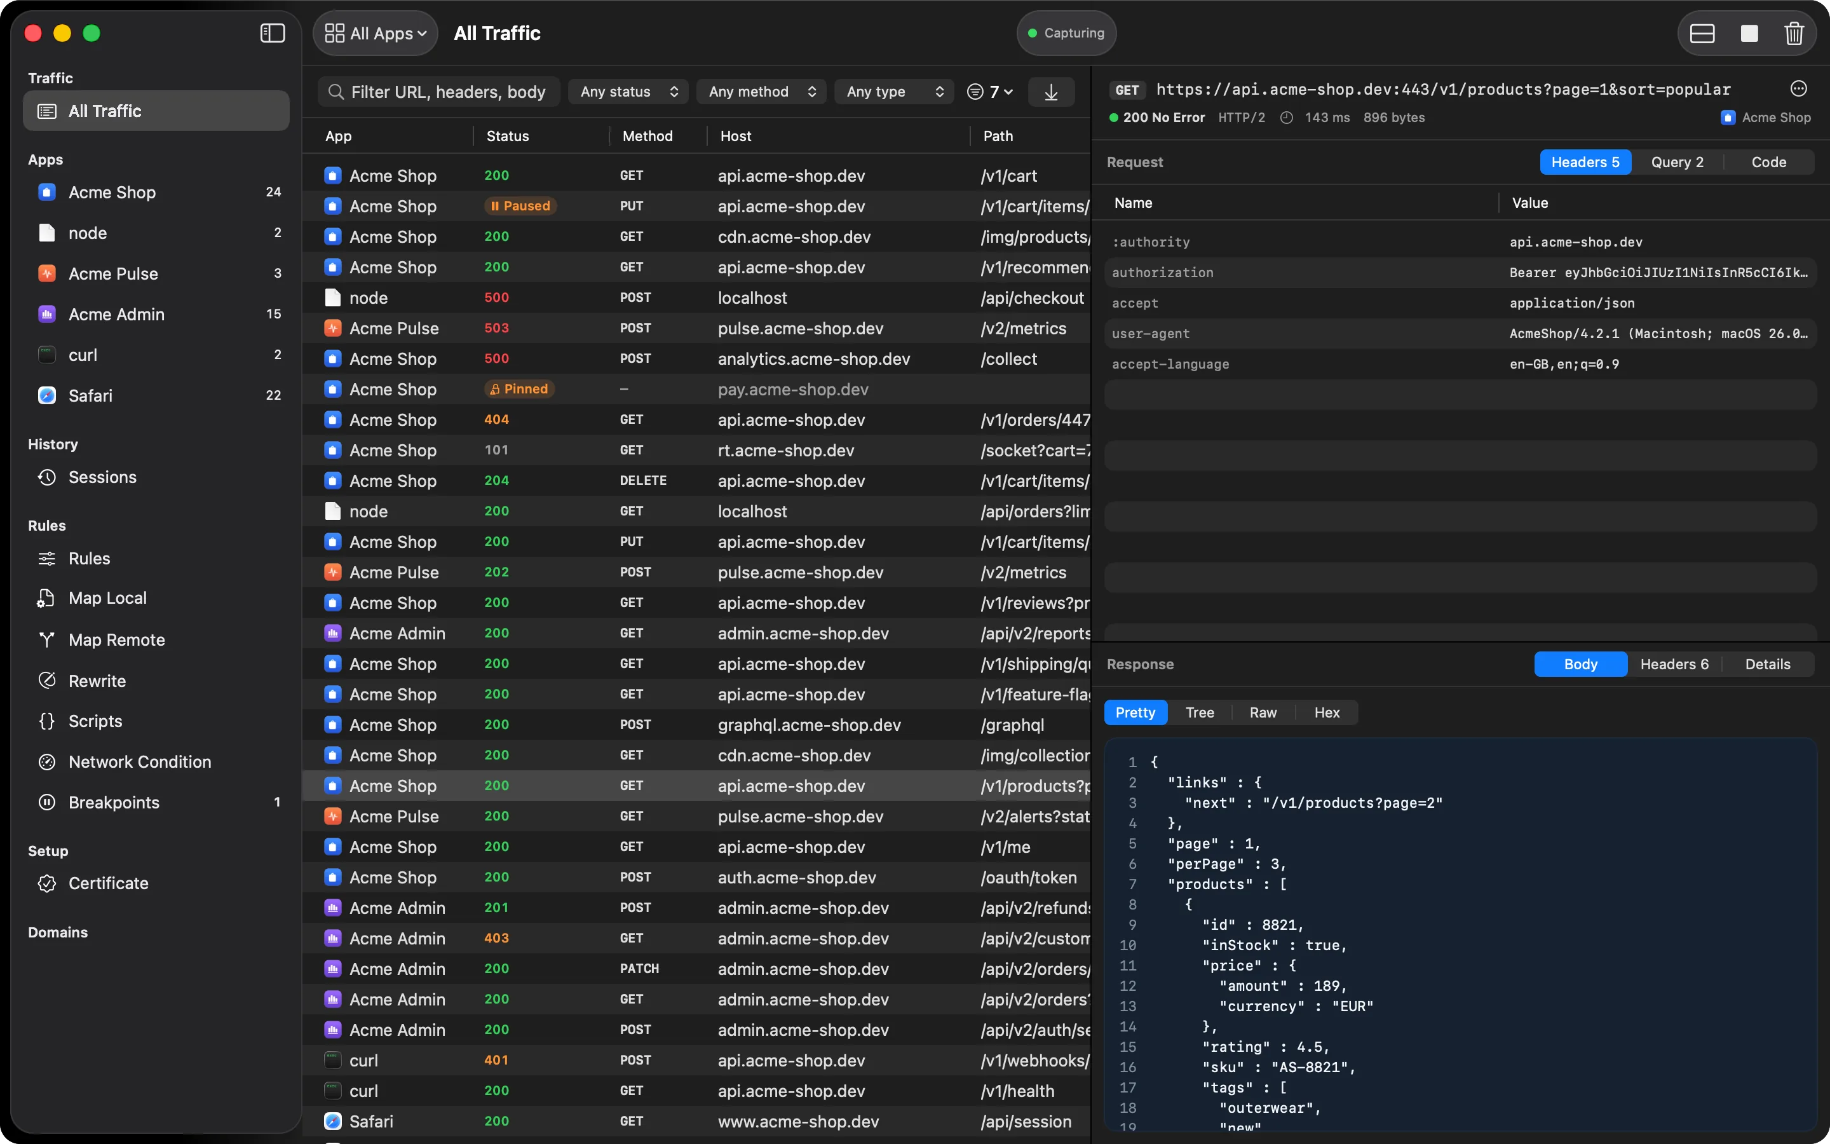1830x1144 pixels.
Task: Click the accept-language header value
Action: [x=1564, y=365]
